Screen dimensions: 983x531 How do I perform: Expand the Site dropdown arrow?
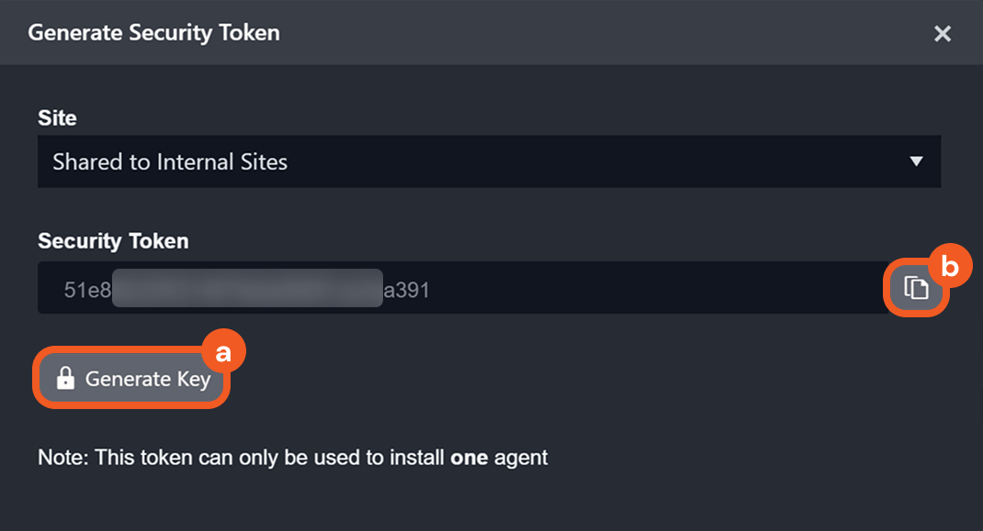tap(915, 161)
